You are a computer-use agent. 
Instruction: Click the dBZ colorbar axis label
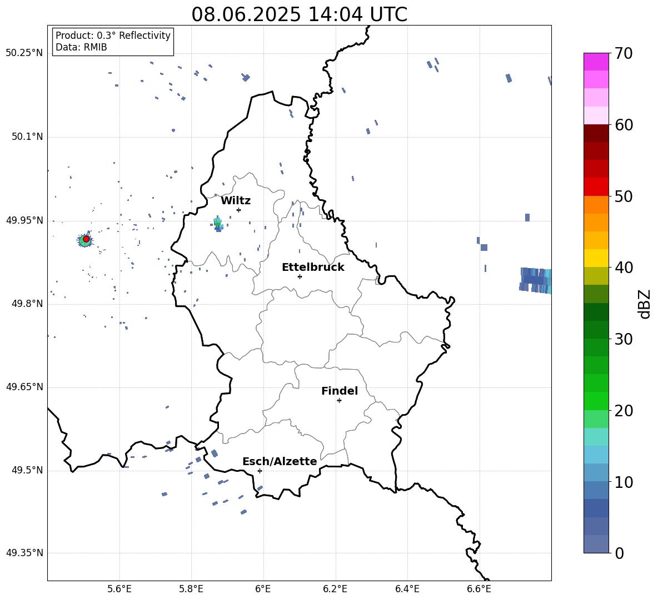click(645, 304)
